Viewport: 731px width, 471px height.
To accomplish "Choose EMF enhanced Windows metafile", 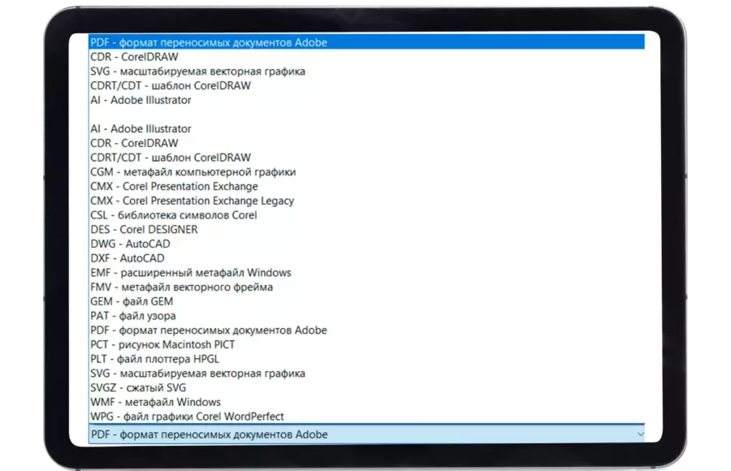I will point(191,273).
